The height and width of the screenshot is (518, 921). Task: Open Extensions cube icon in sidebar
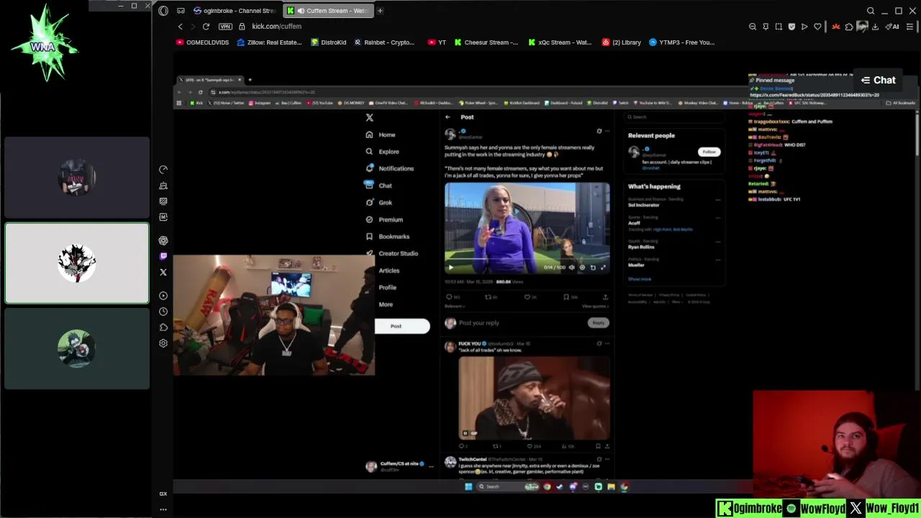pos(163,327)
